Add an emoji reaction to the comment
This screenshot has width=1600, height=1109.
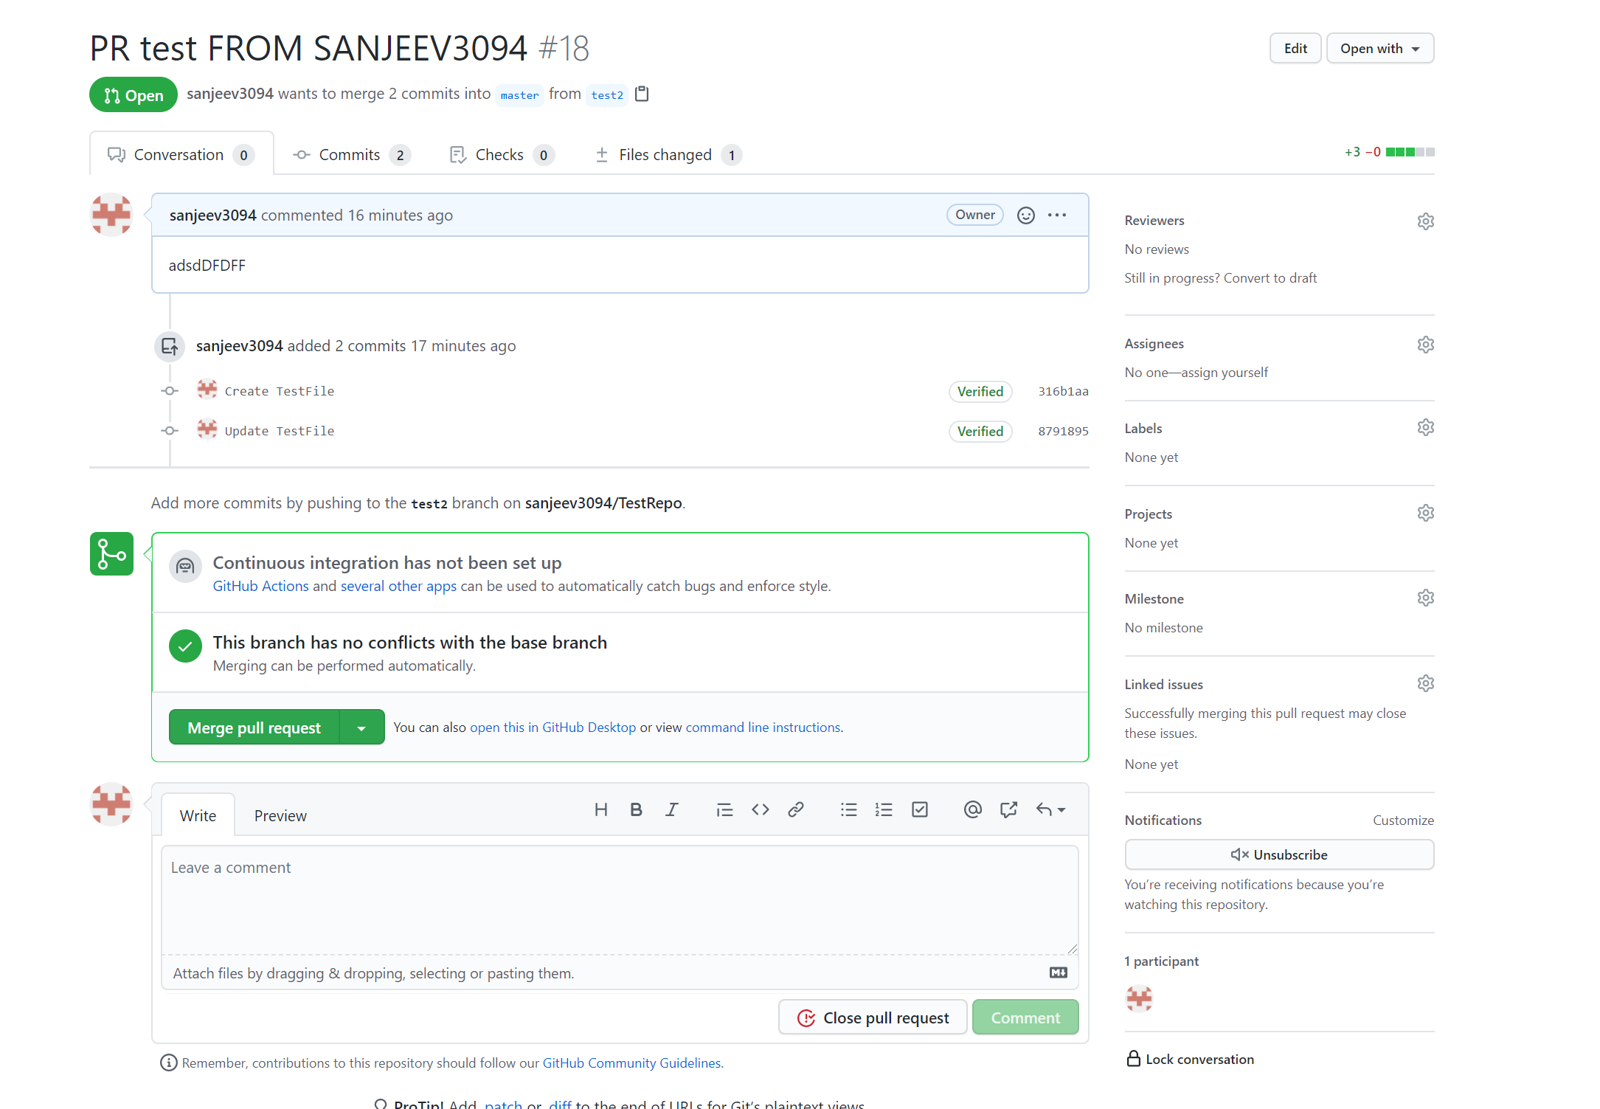pyautogui.click(x=1025, y=215)
